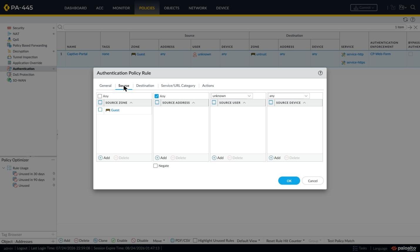Select the NAT policy icon

pyautogui.click(x=9, y=34)
